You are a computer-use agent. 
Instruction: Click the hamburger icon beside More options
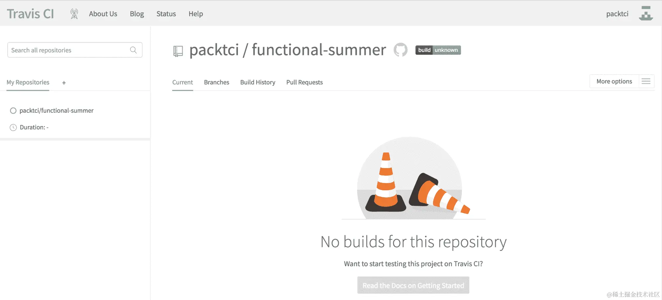[646, 81]
